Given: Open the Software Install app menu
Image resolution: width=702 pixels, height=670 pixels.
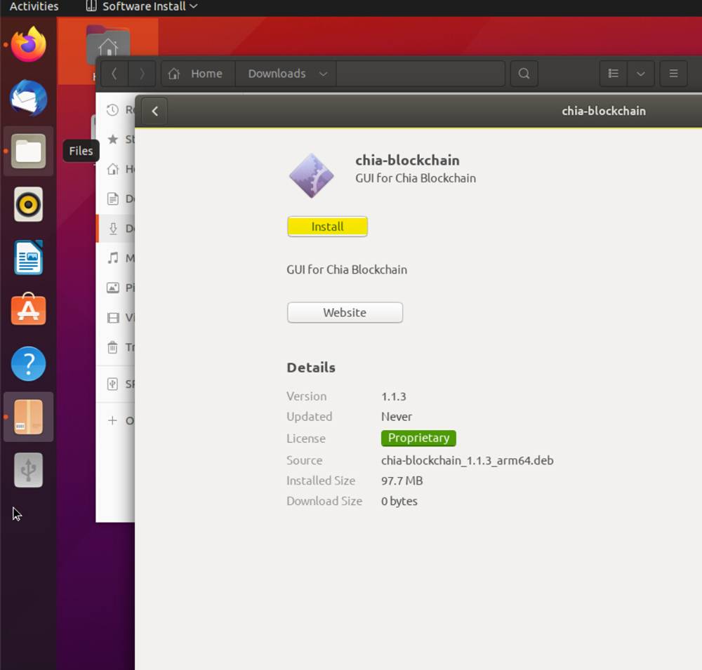Looking at the screenshot, I should (141, 7).
